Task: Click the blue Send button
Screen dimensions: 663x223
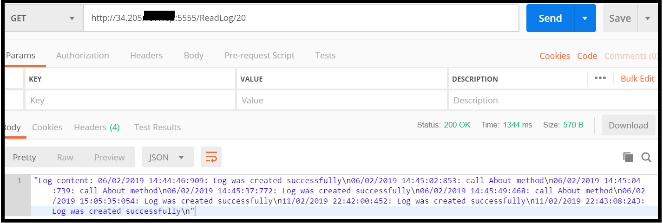Action: coord(550,18)
